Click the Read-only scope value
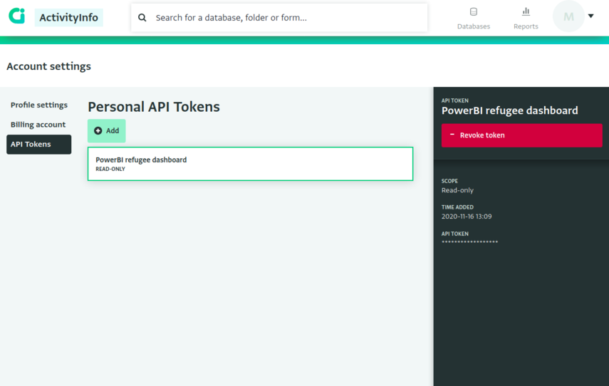 pyautogui.click(x=457, y=190)
